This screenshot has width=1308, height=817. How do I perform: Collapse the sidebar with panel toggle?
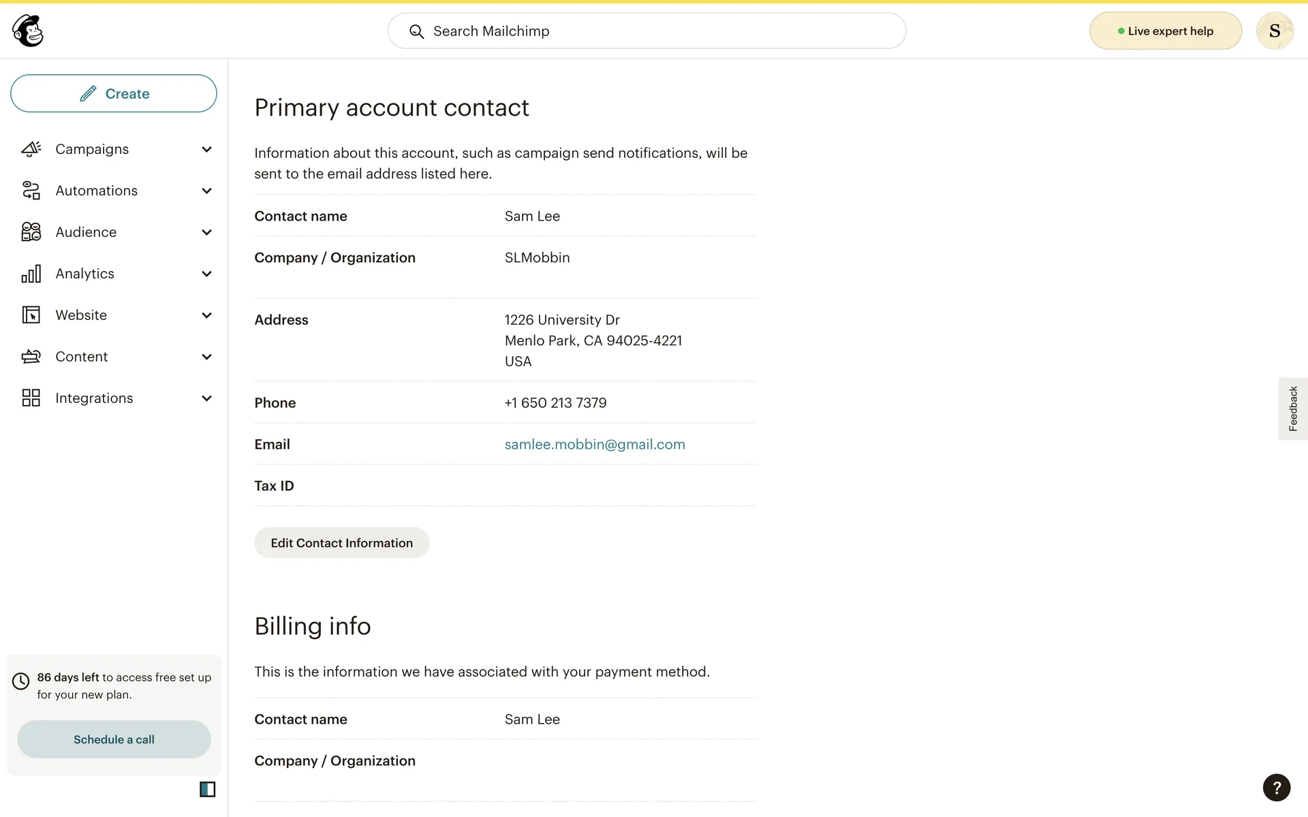207,789
